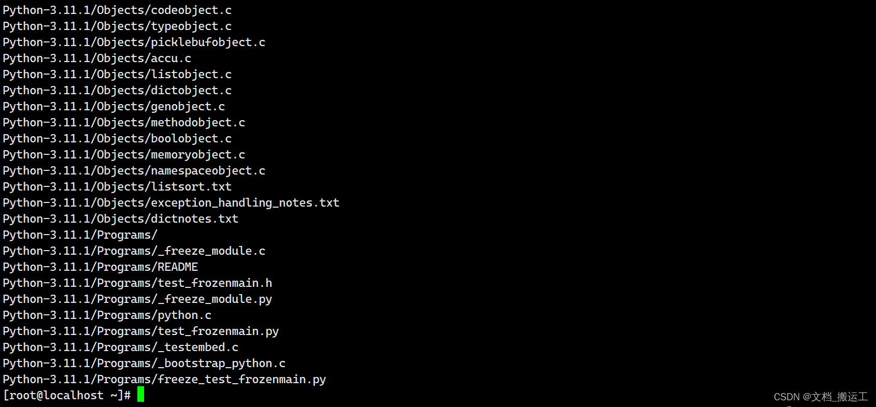Click the Objects/dictobject.c line
The width and height of the screenshot is (876, 407).
point(117,91)
